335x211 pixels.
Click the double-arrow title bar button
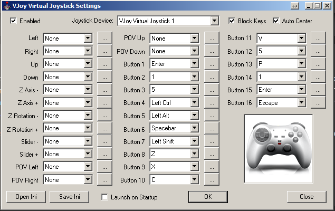[294, 6]
